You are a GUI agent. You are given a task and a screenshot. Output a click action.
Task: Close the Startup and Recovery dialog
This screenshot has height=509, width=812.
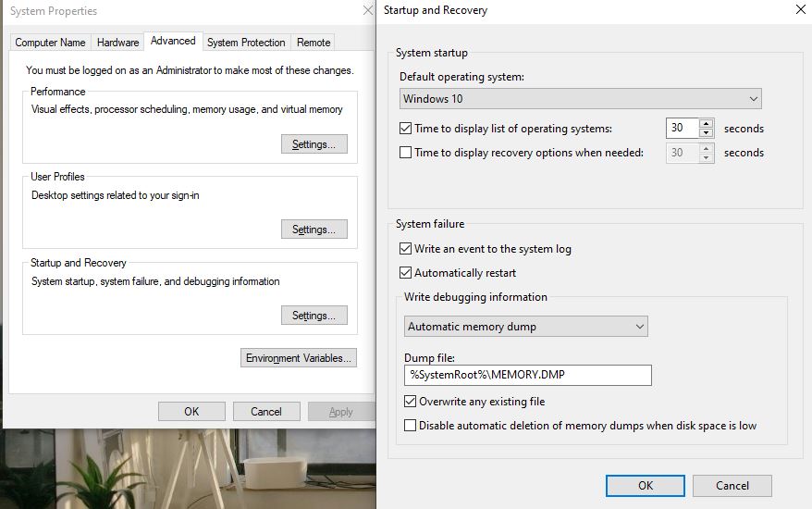point(801,10)
